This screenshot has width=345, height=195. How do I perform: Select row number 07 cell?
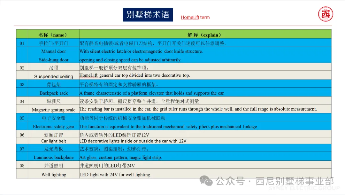point(22,149)
